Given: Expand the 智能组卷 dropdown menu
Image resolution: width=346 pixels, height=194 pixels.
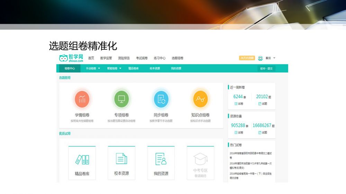Looking at the screenshot, I should pyautogui.click(x=114, y=68).
